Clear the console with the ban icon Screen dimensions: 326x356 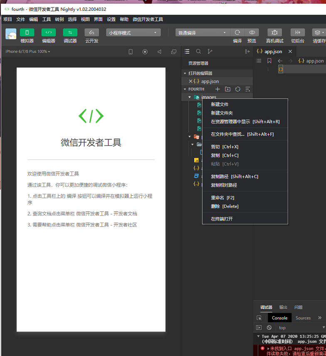coord(269,327)
